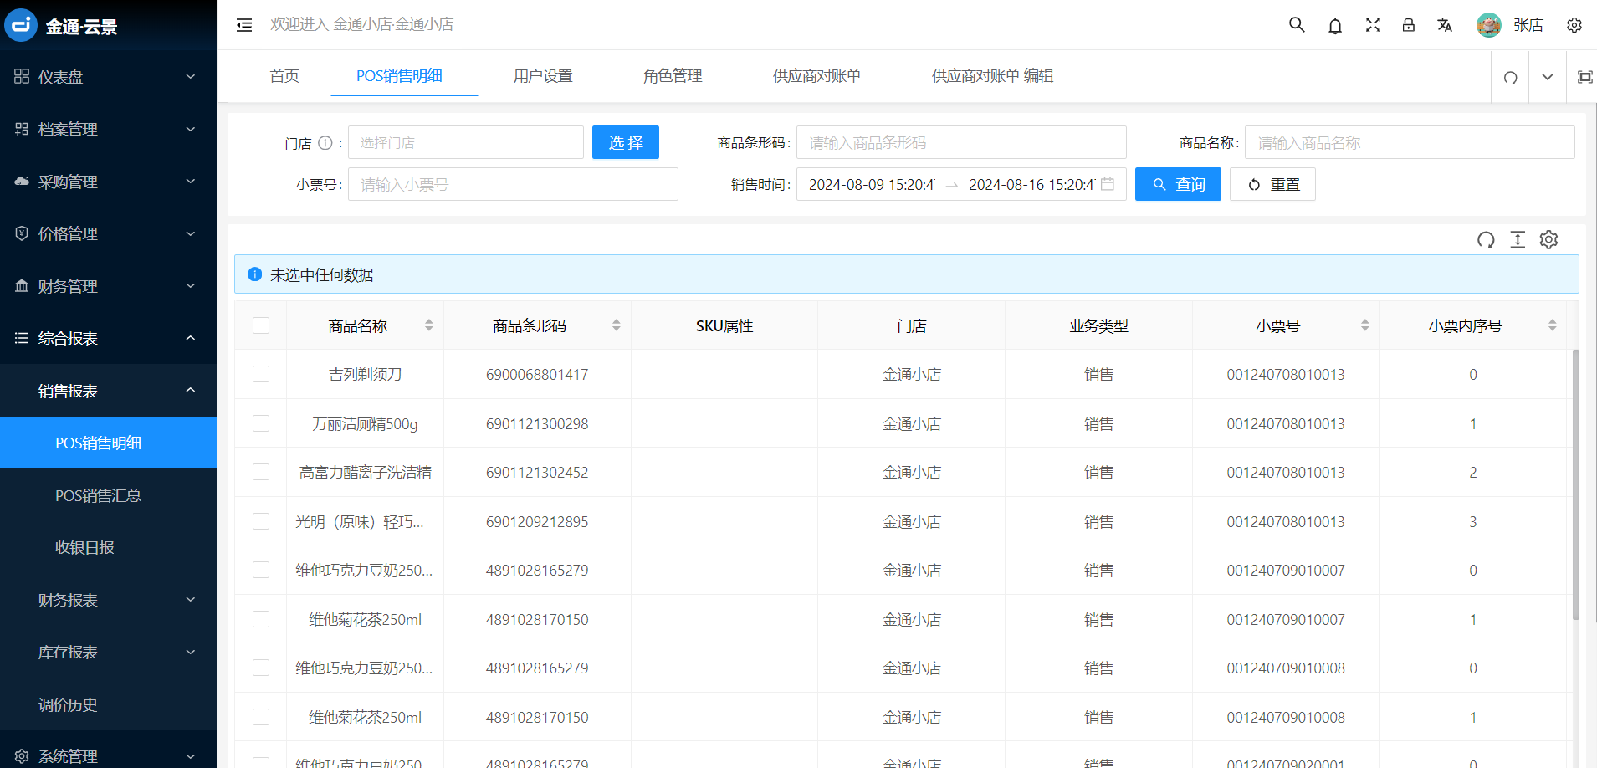Click the store field info icon
Viewport: 1597px width, 768px height.
tap(325, 143)
